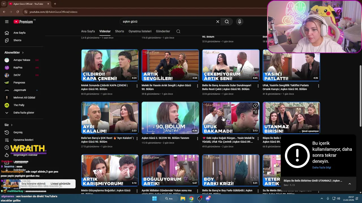The image size is (362, 203).
Task: Click Daha fazla bilgi link
Action: tap(322, 167)
